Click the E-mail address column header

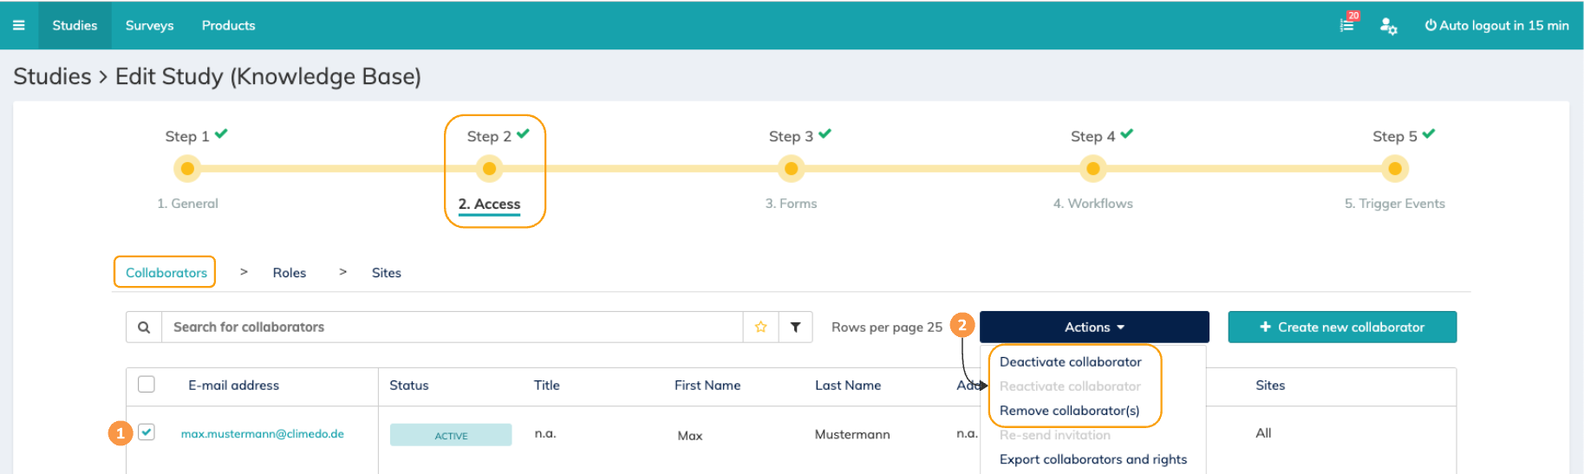pyautogui.click(x=233, y=385)
